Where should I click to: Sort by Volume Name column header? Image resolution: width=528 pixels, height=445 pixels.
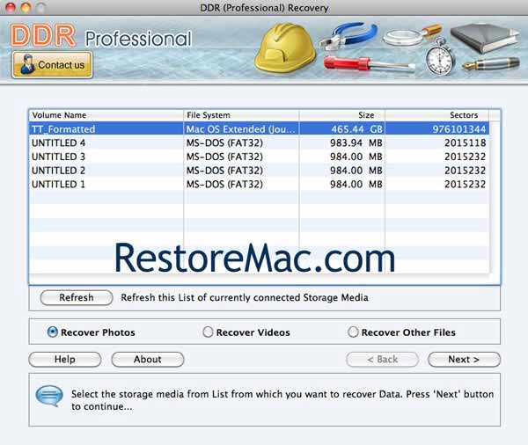(106, 115)
